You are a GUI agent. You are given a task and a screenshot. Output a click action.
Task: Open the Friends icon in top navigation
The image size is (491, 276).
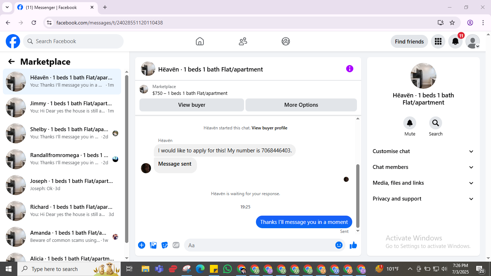(x=243, y=41)
